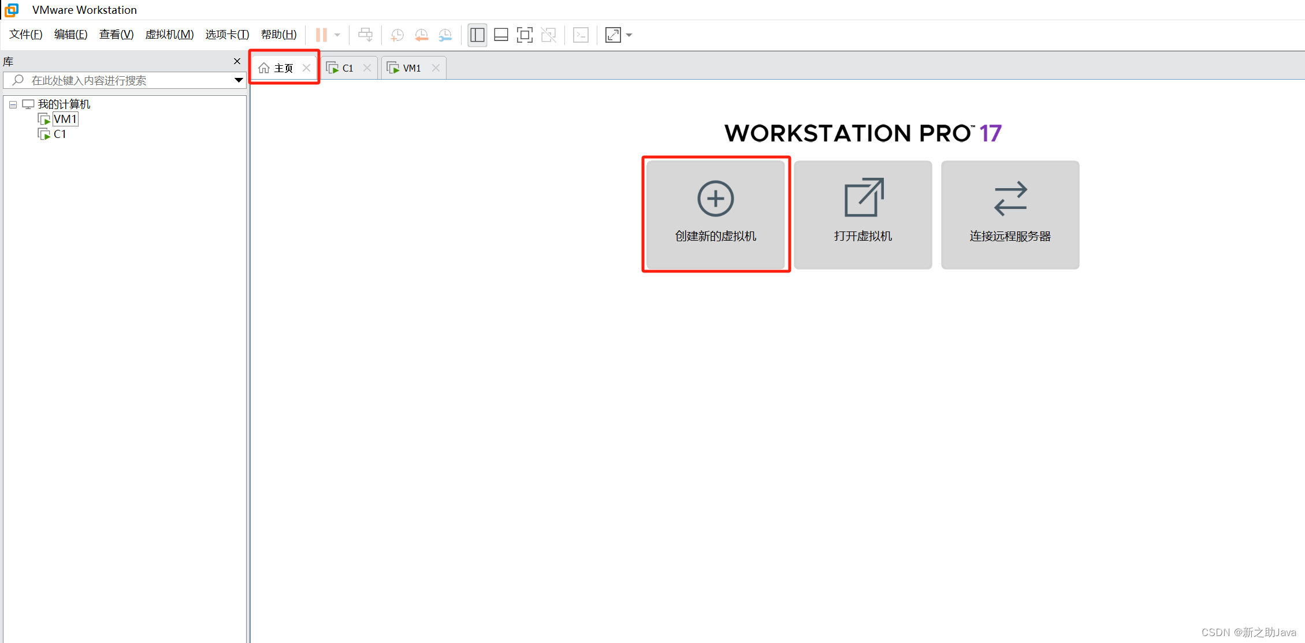Open the power options dropdown arrow beside Pause
Image resolution: width=1305 pixels, height=643 pixels.
pyautogui.click(x=337, y=35)
